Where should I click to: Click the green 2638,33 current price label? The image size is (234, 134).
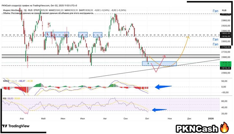click(x=226, y=62)
